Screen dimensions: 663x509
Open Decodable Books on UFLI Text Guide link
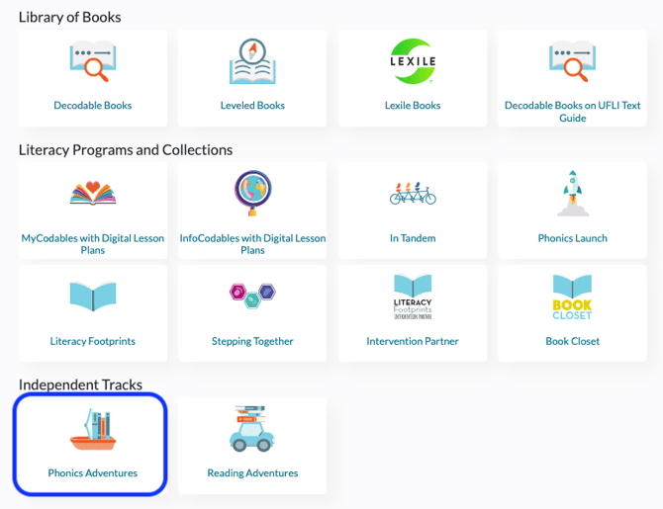(x=572, y=112)
